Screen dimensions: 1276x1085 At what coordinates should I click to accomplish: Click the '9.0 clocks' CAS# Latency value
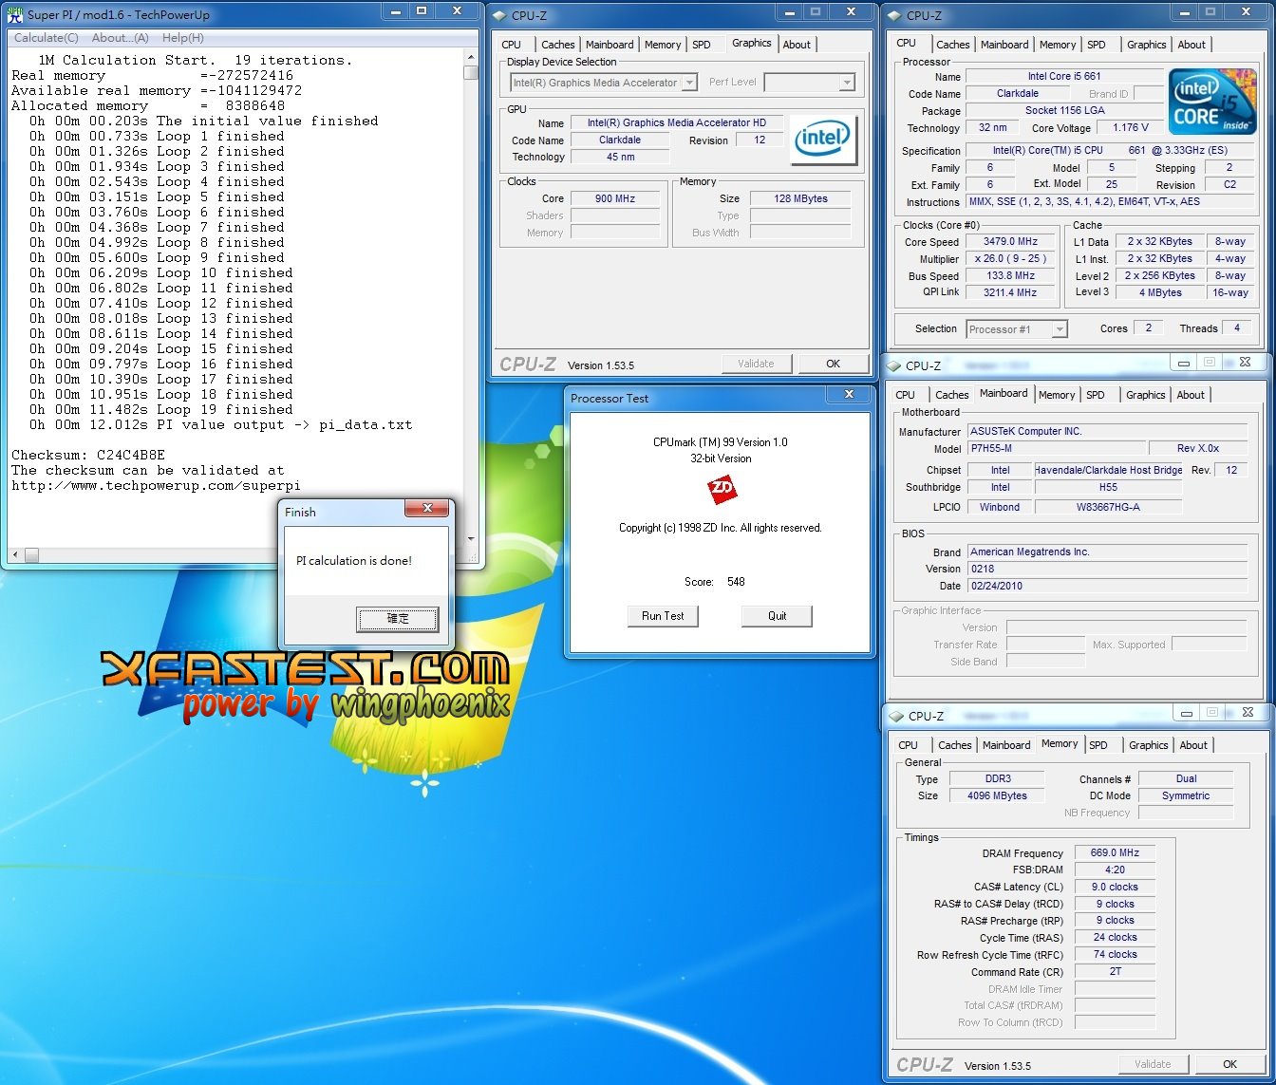pyautogui.click(x=1115, y=887)
